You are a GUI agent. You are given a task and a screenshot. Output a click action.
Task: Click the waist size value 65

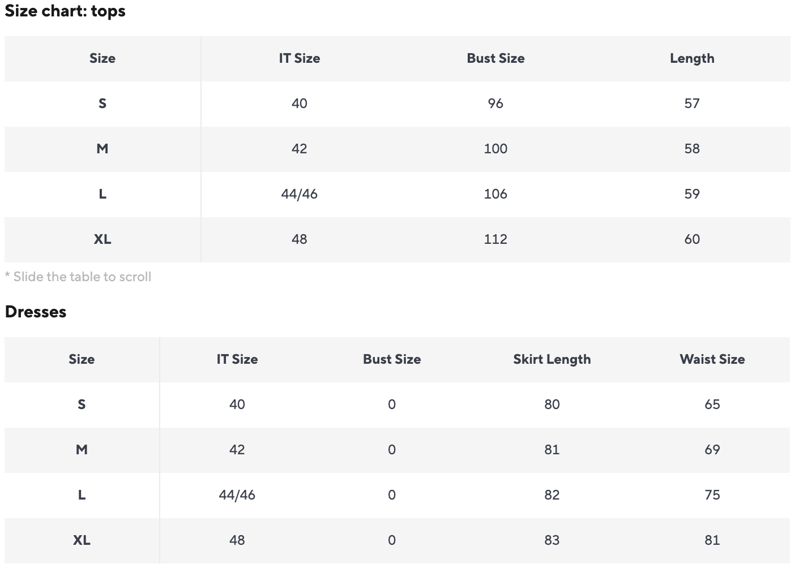(712, 405)
